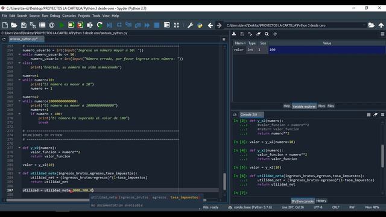
Task: Select the value 100 of variable valor
Action: coord(326,49)
